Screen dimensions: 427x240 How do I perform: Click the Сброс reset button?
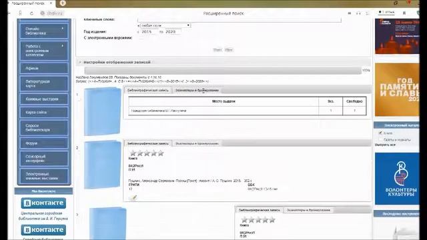pyautogui.click(x=229, y=50)
